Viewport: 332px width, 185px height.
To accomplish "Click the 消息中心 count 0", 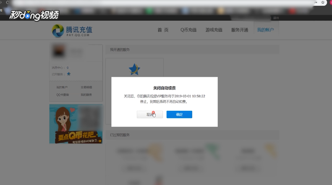I will click(x=68, y=68).
